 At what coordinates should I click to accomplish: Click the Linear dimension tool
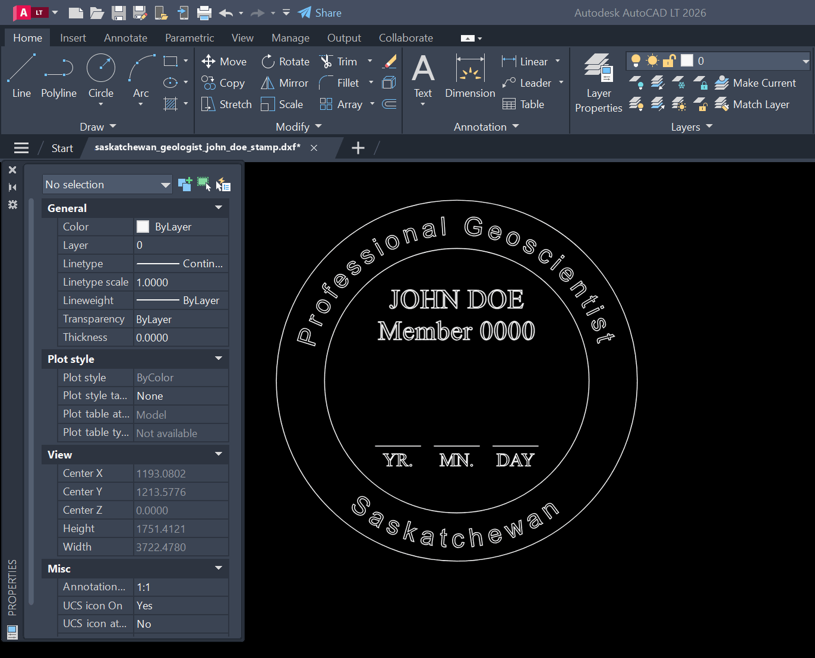[525, 62]
